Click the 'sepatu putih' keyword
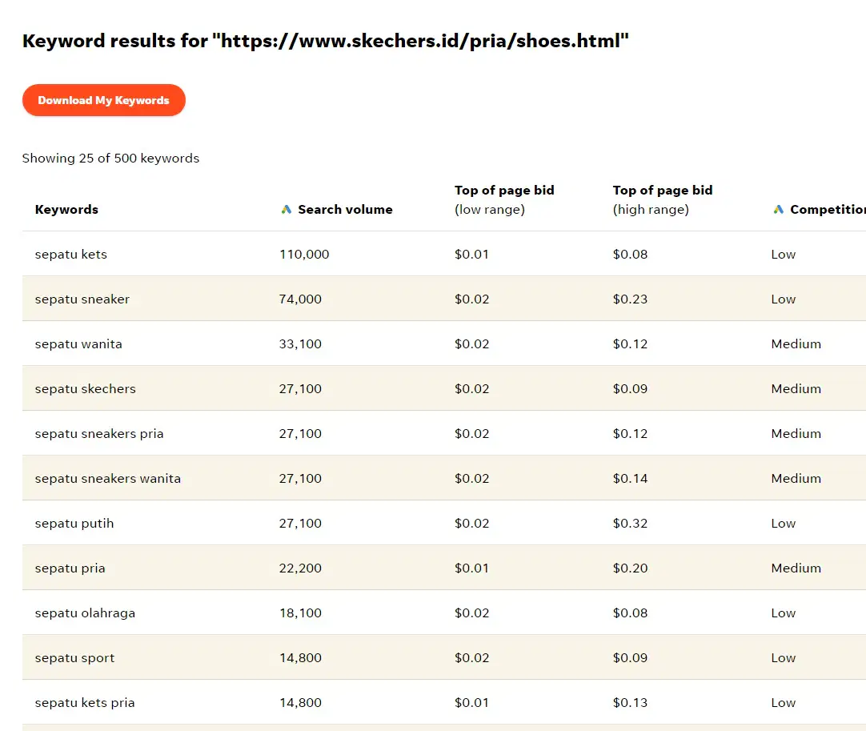 [x=74, y=524]
